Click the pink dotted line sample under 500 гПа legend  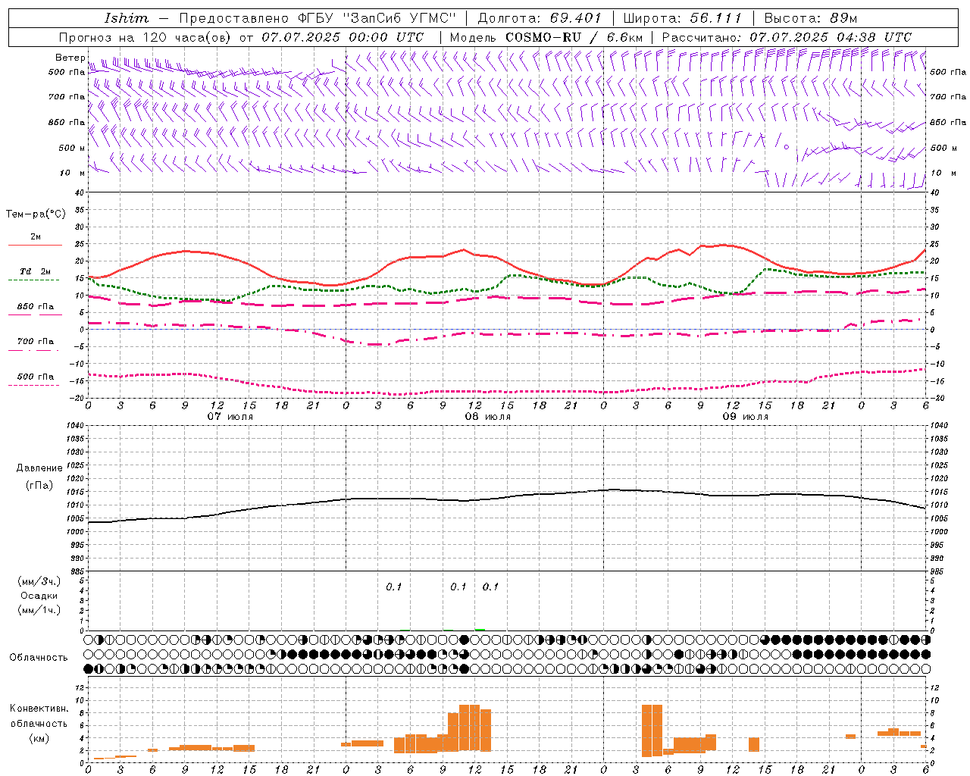pyautogui.click(x=35, y=385)
